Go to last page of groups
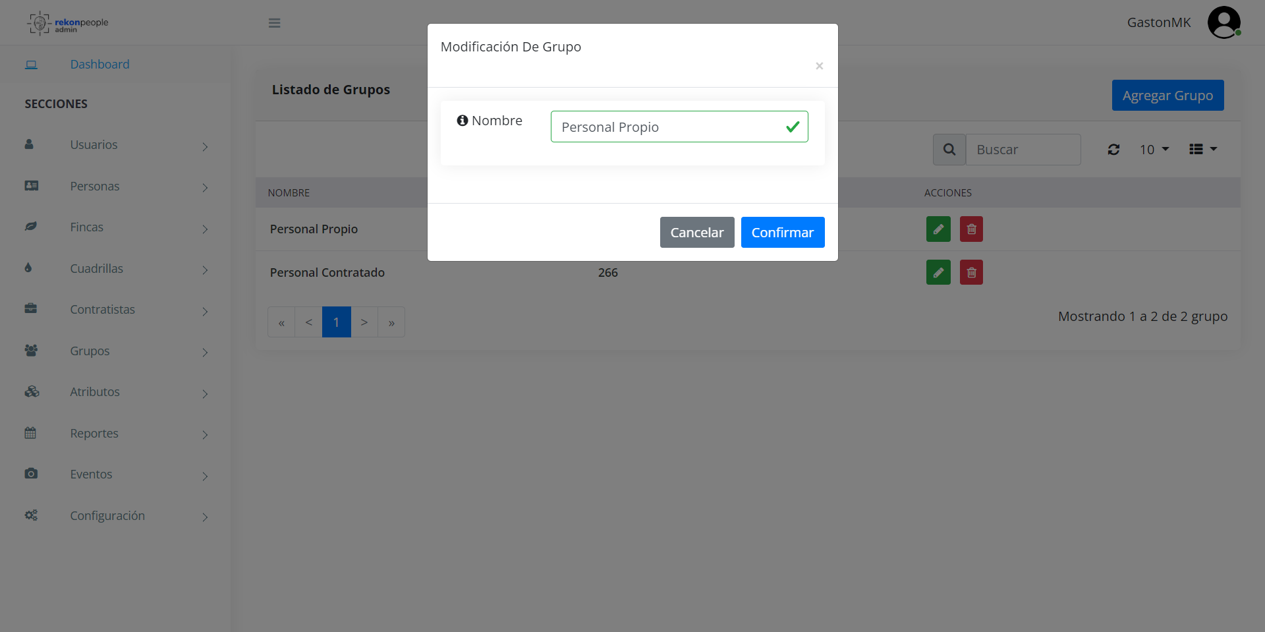The height and width of the screenshot is (632, 1265). point(391,322)
